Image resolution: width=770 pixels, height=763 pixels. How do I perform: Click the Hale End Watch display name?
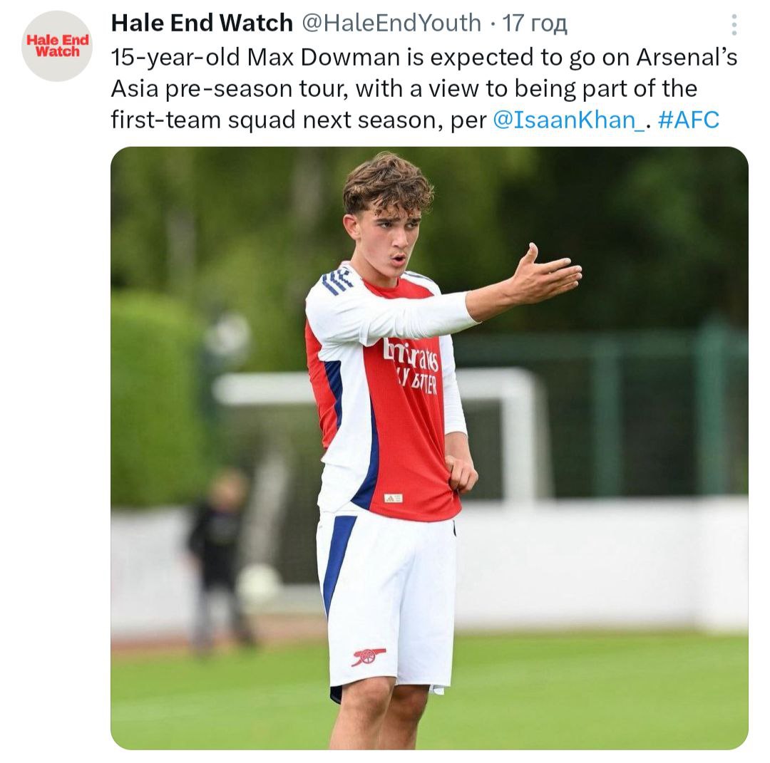[202, 24]
